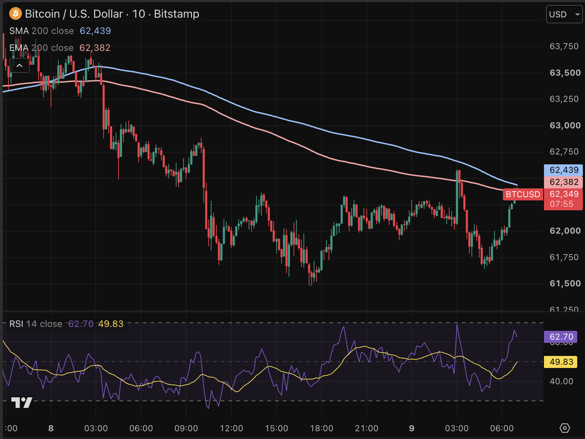
Task: Select the SMA 200 close indicator legend
Action: (x=42, y=31)
